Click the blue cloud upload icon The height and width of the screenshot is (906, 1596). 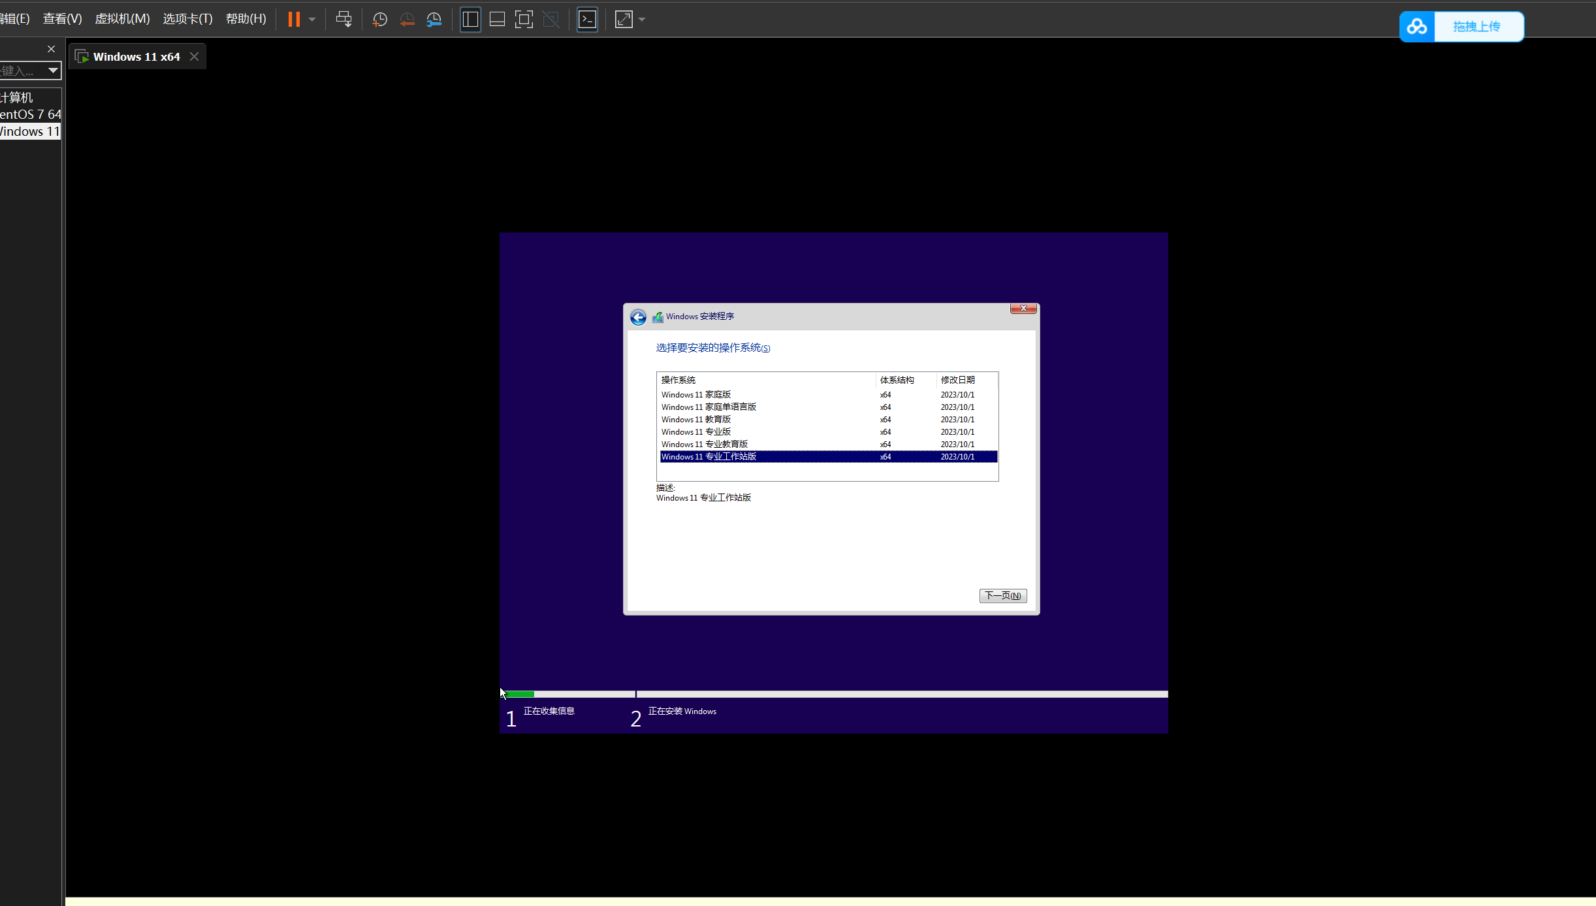click(x=1417, y=27)
